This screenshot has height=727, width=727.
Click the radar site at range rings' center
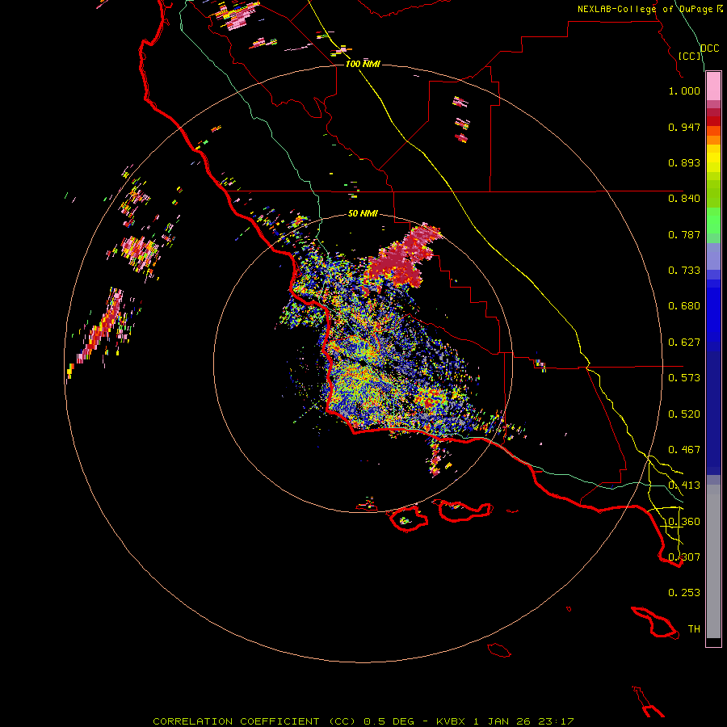[363, 364]
